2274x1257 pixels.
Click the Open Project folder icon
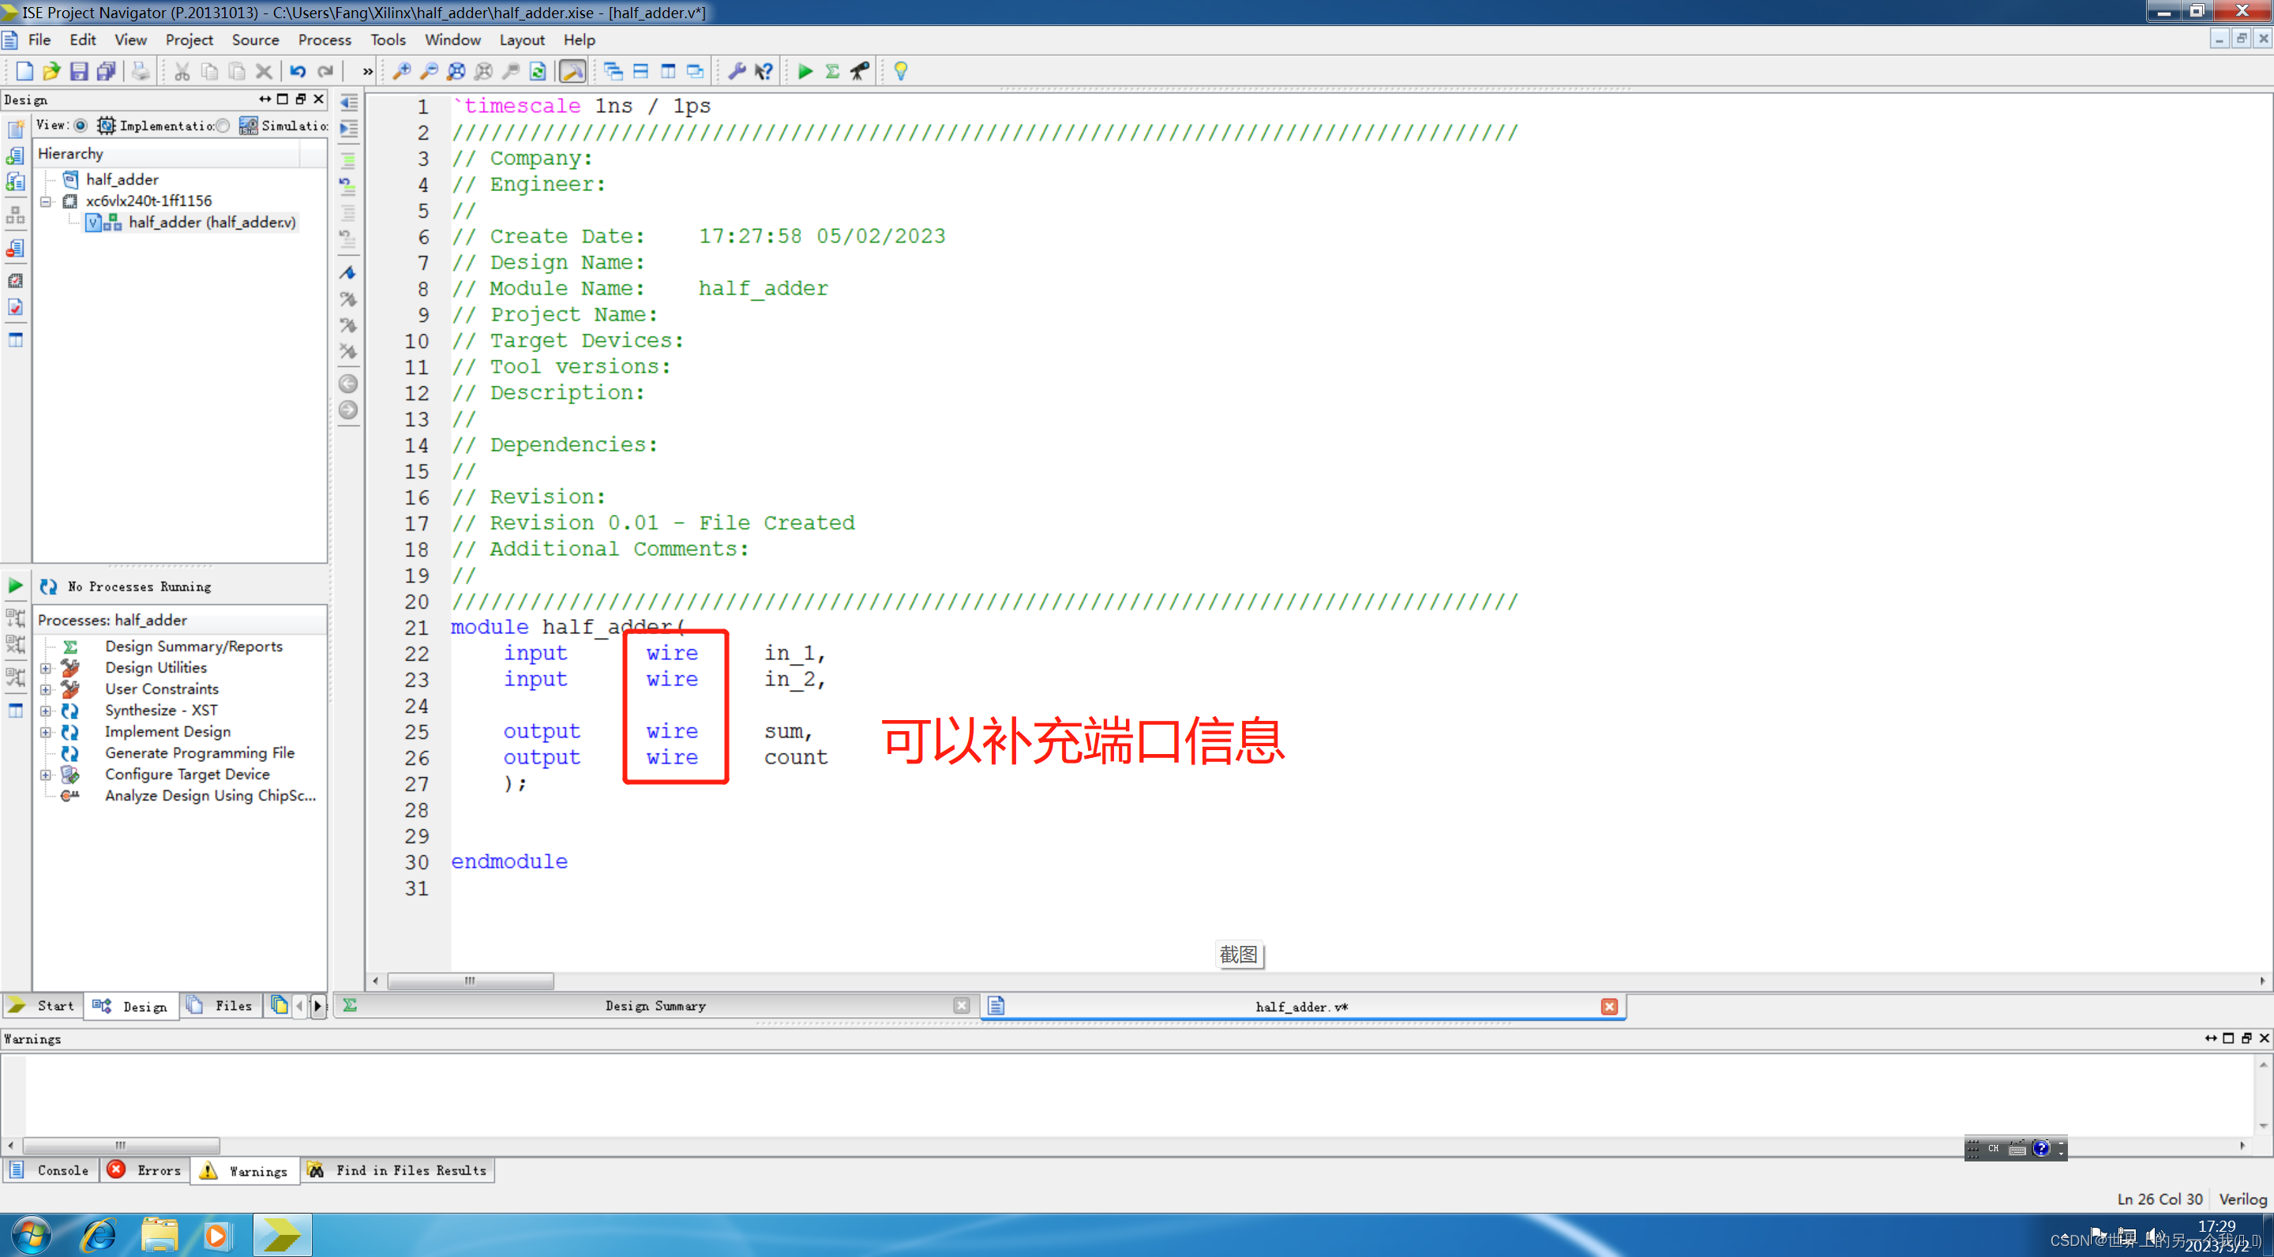point(51,72)
